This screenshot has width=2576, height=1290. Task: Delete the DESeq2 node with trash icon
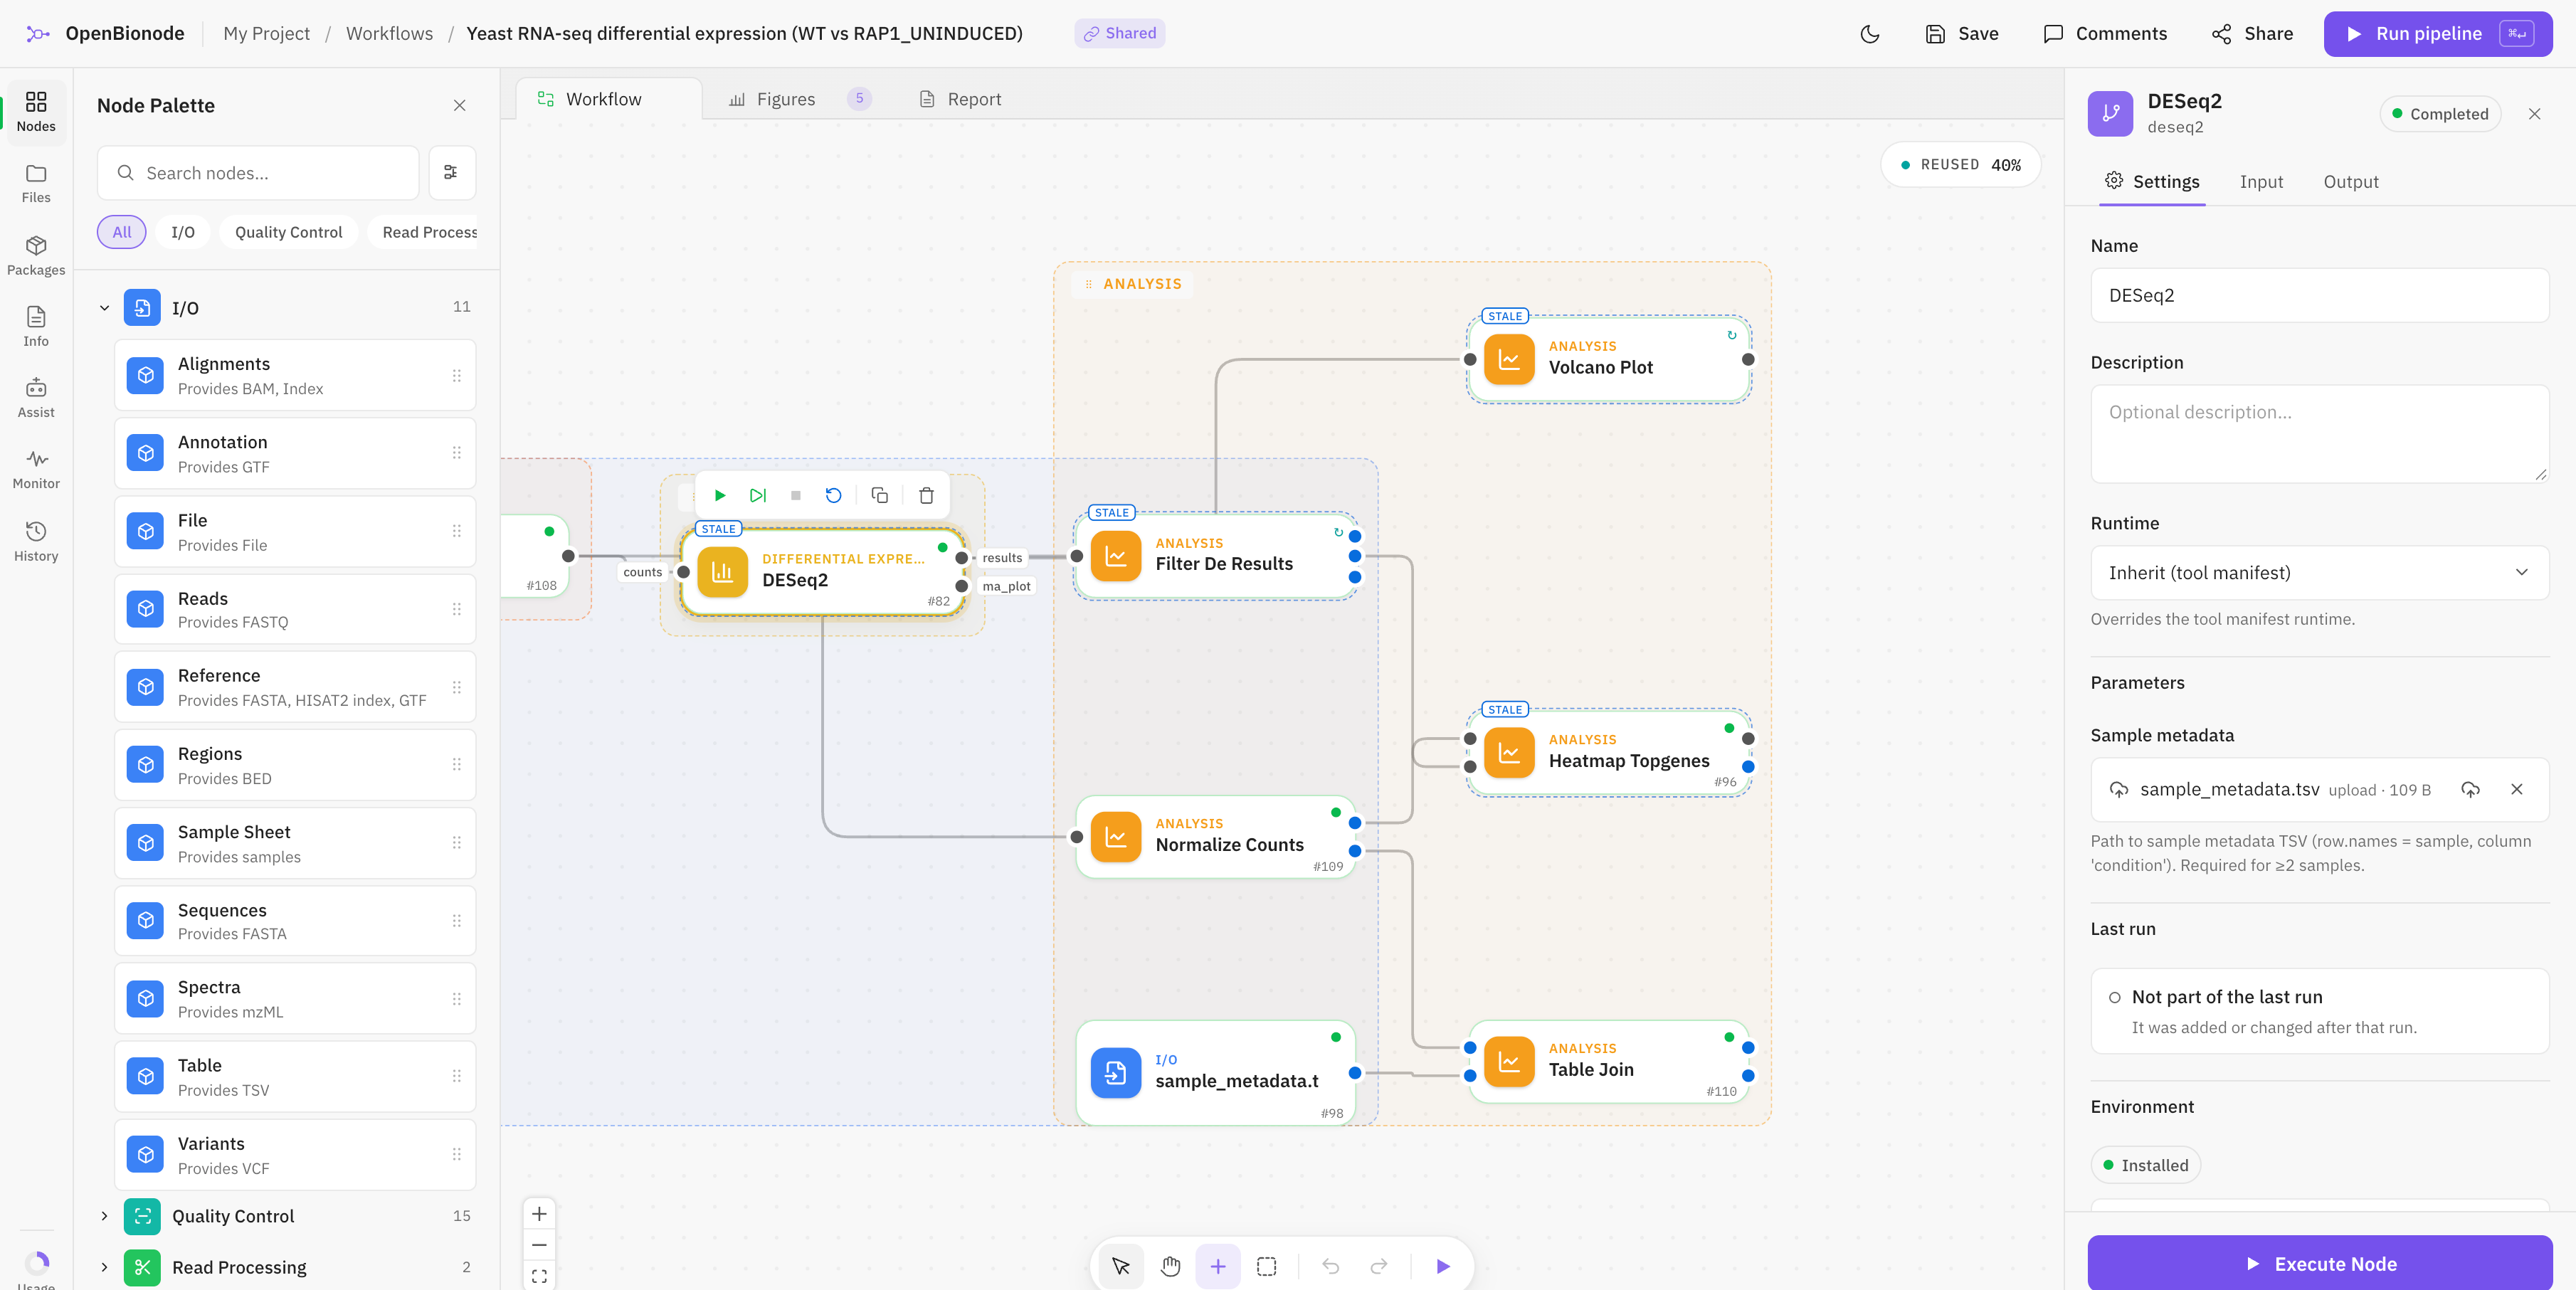[926, 495]
